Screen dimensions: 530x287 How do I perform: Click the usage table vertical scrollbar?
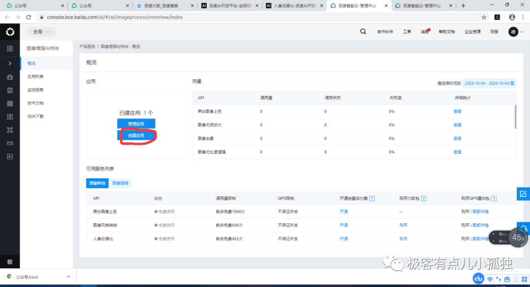(515, 117)
